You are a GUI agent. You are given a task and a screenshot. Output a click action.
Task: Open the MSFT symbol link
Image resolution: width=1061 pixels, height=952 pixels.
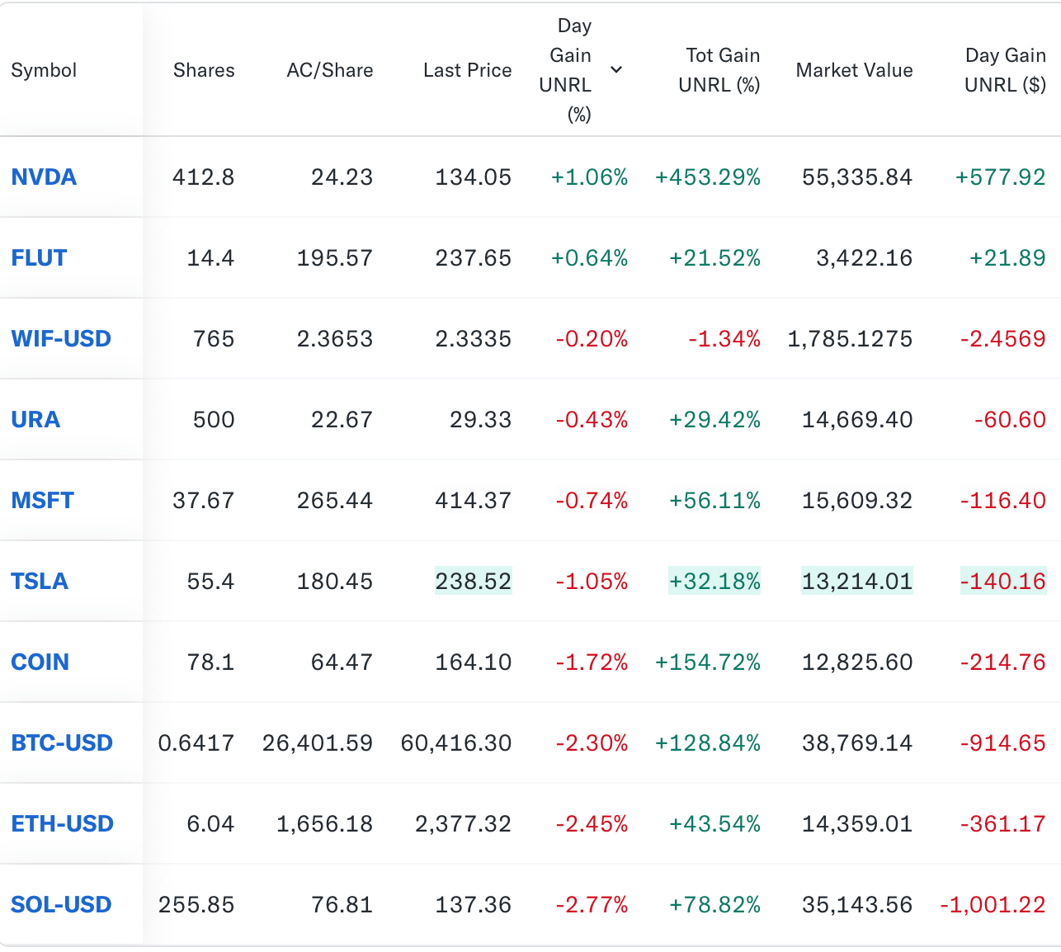point(43,501)
